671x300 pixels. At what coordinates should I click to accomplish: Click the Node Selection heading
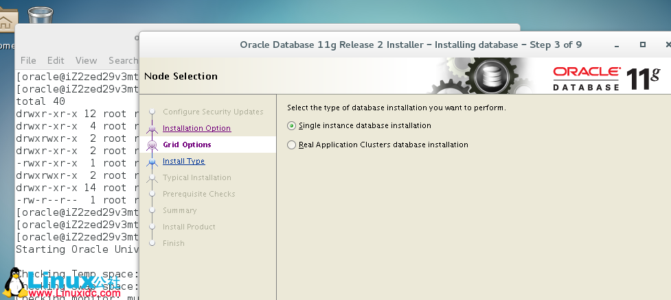coord(181,77)
